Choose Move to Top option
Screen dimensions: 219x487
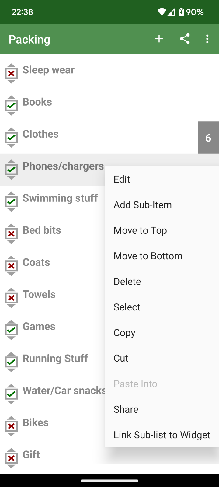click(140, 230)
